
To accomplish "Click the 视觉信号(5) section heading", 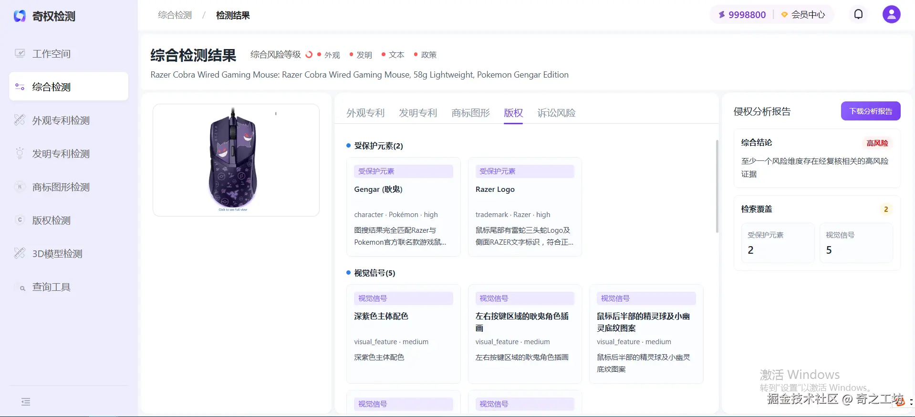I will 374,273.
